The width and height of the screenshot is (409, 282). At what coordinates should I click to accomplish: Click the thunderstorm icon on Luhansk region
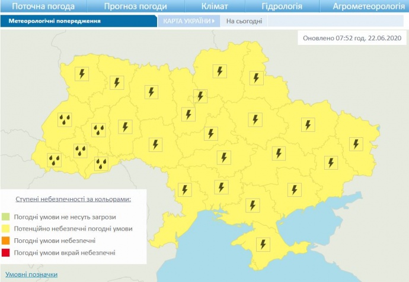coord(356,143)
